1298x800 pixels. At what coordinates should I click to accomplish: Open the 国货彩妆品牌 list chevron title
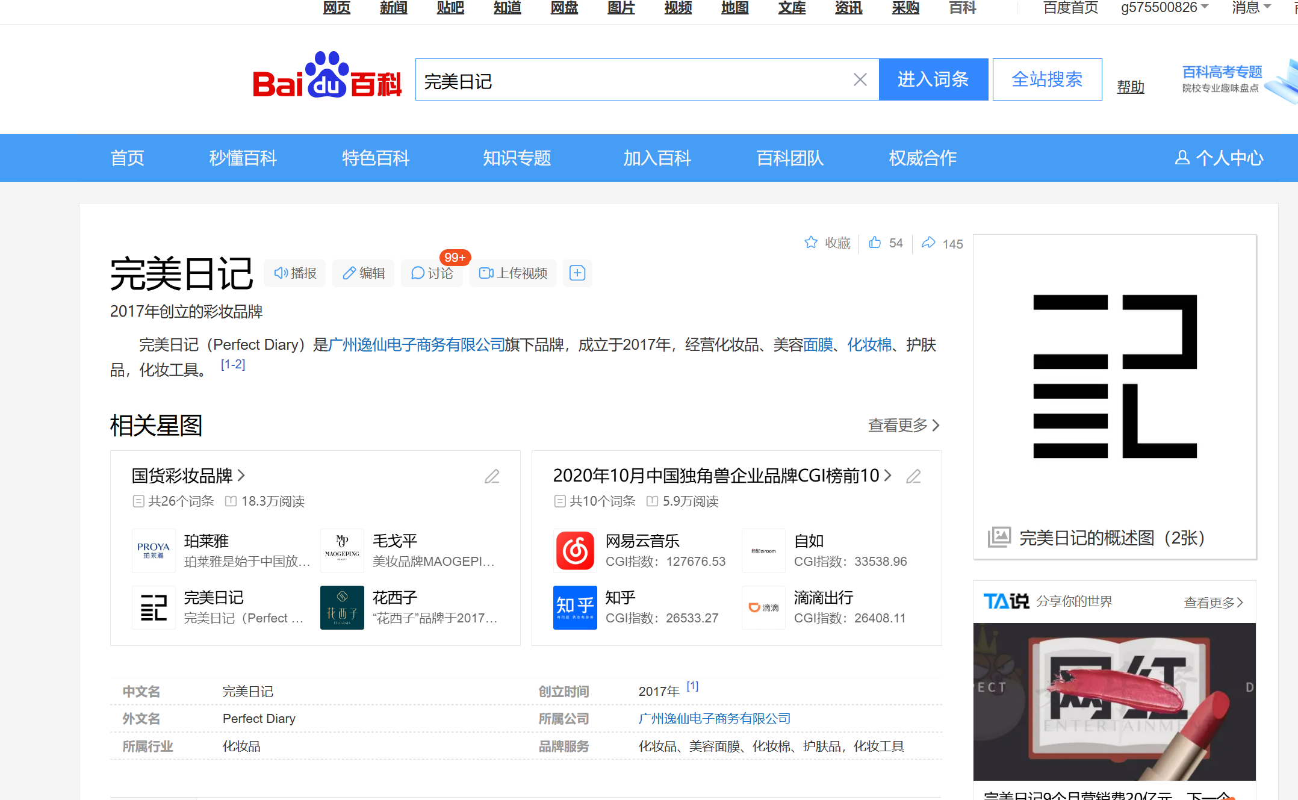pyautogui.click(x=188, y=476)
